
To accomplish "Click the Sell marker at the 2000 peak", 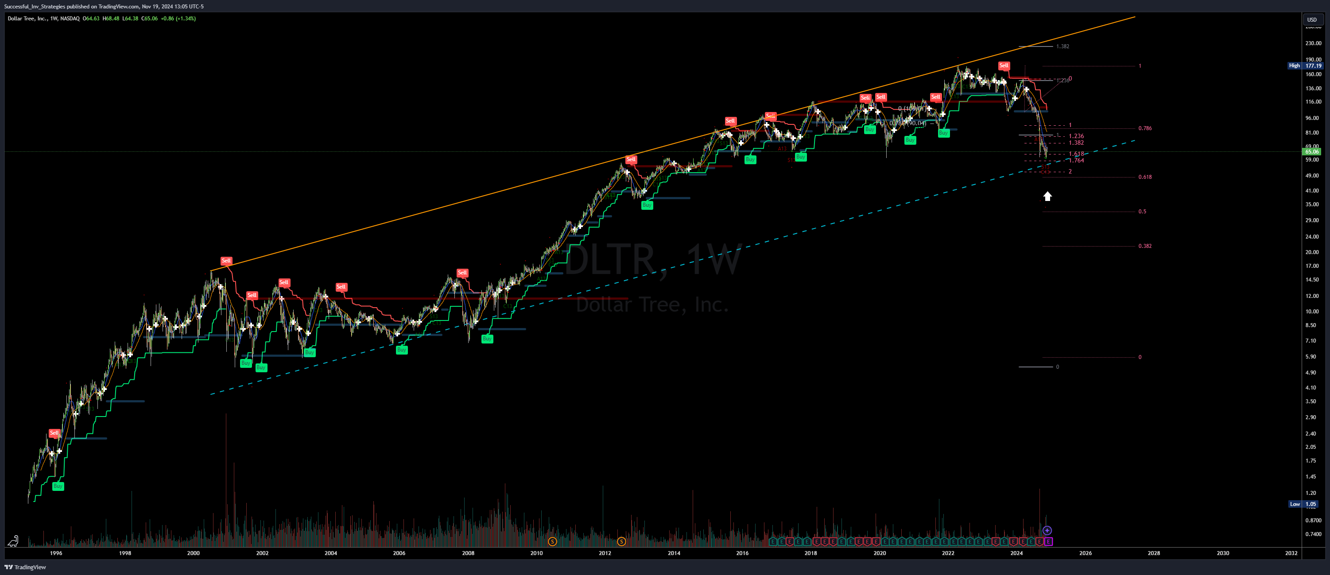I will click(226, 261).
